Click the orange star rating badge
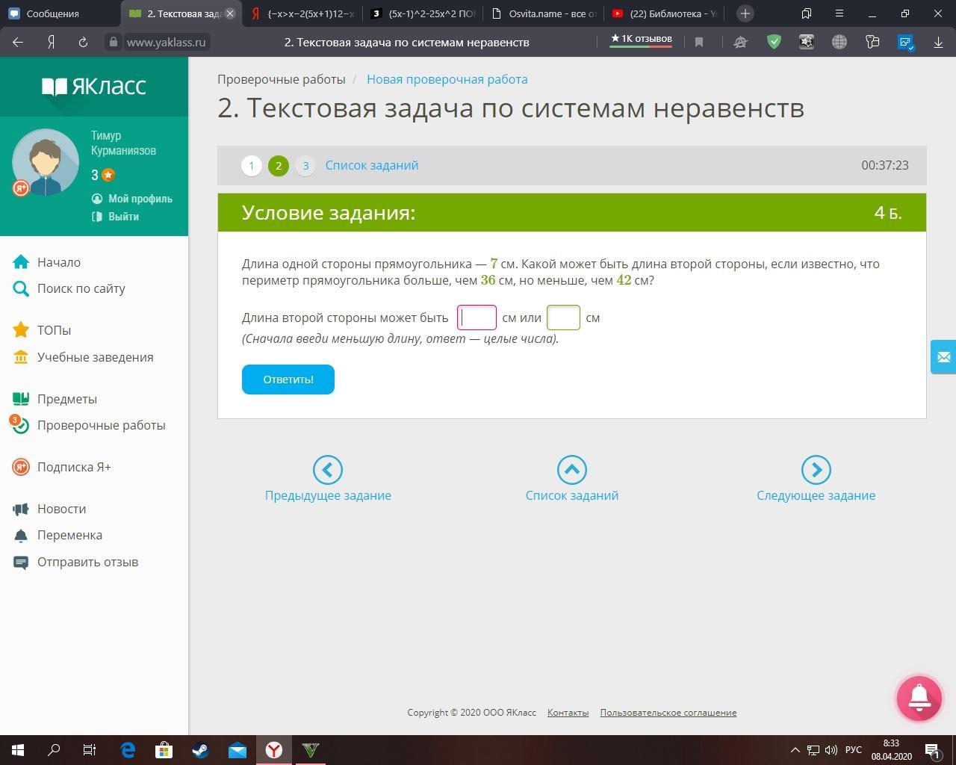Image resolution: width=956 pixels, height=765 pixels. point(108,175)
